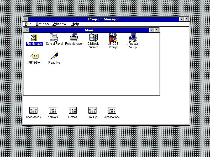Select the Accessories program group icon

click(x=33, y=110)
